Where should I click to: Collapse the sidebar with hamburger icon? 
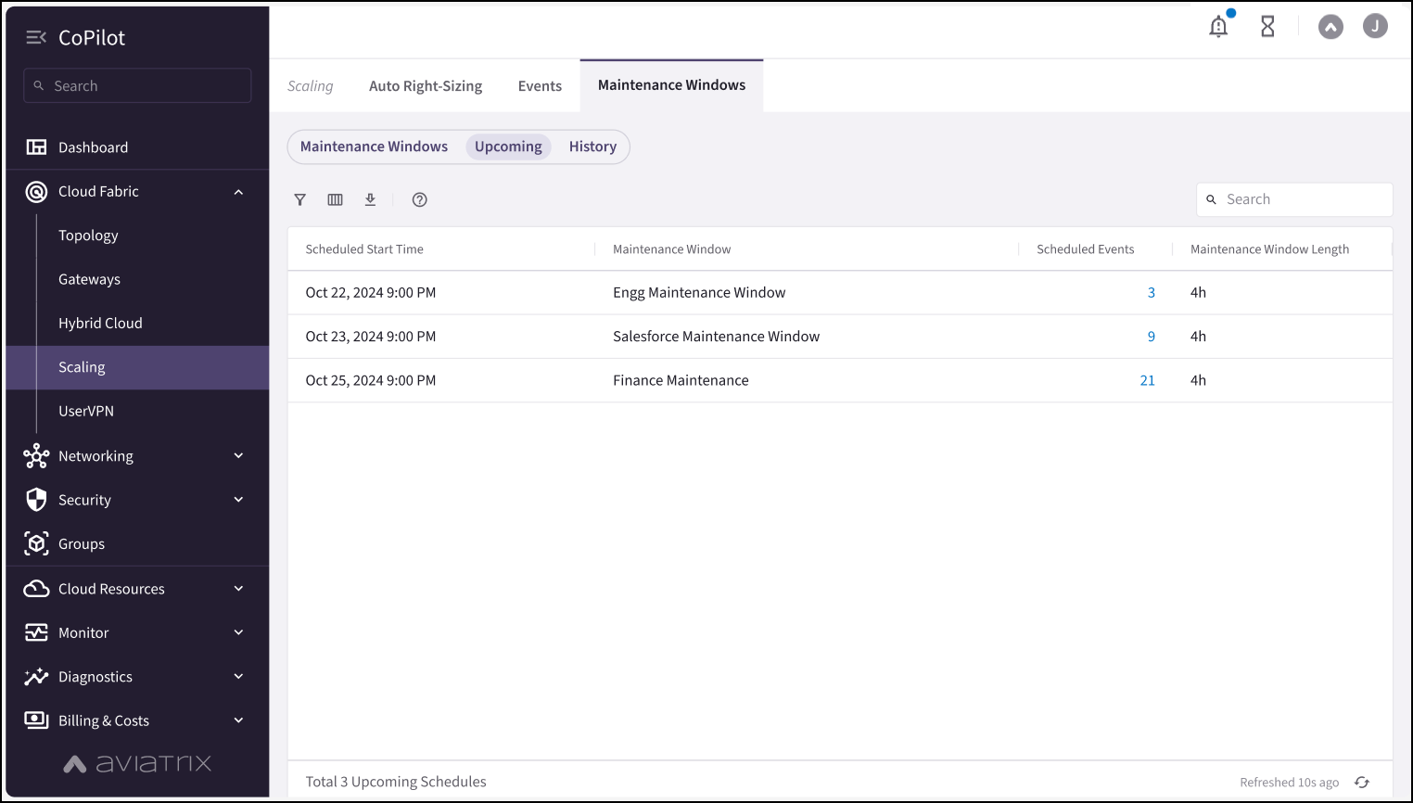click(x=35, y=37)
